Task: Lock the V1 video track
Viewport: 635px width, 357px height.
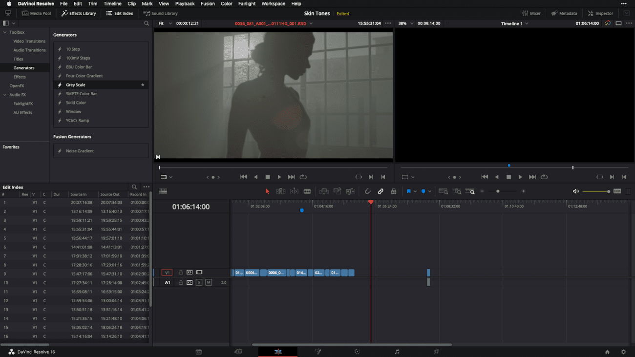Action: pyautogui.click(x=181, y=273)
